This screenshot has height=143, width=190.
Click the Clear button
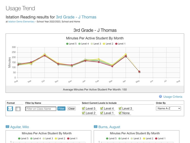pyautogui.click(x=72, y=108)
